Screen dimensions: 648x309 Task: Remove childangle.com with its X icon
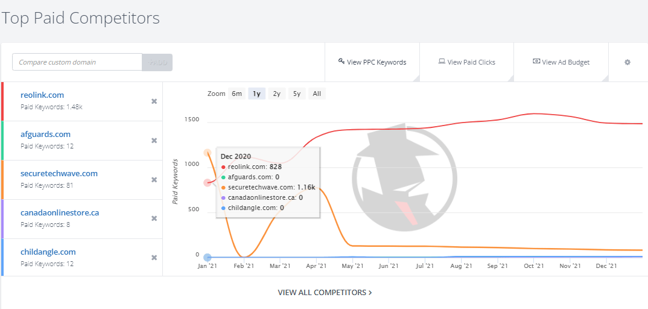pyautogui.click(x=154, y=257)
